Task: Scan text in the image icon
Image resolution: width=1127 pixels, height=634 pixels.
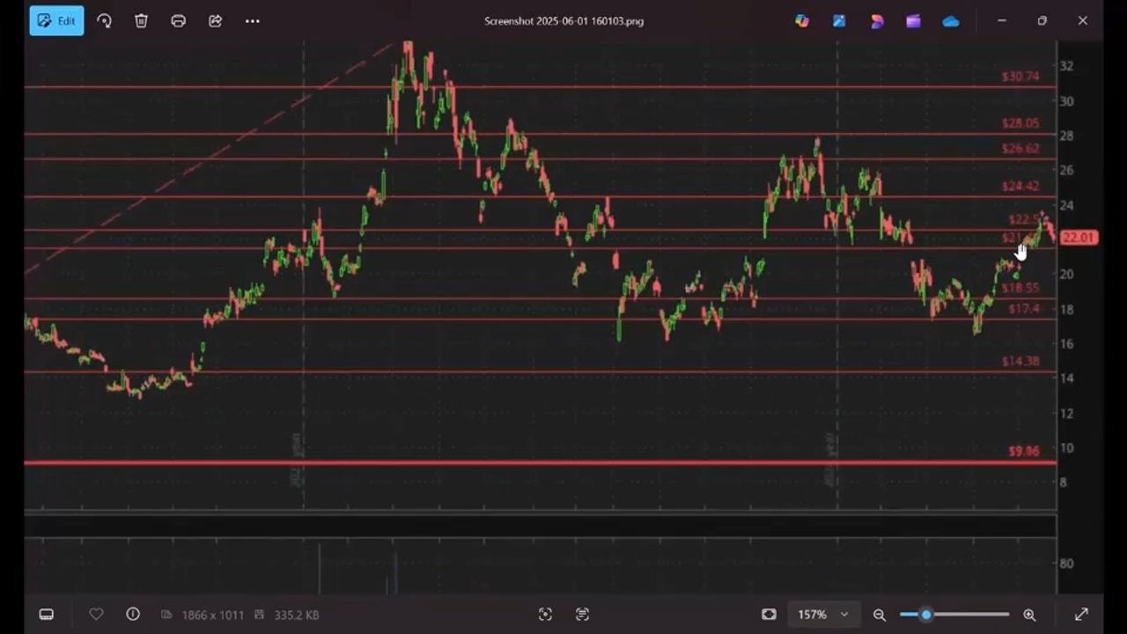Action: [x=582, y=615]
